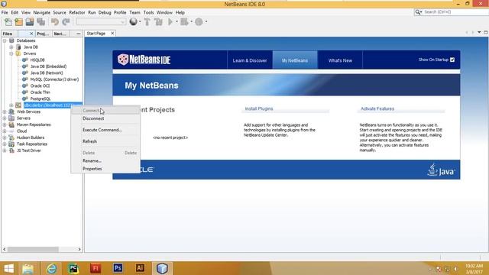Minimize the Services panel with the dash button
489x275 pixels.
pos(78,34)
